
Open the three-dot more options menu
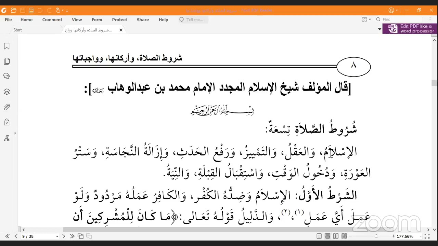(x=430, y=20)
